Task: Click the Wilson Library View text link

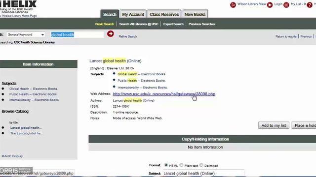Action: click(252, 4)
